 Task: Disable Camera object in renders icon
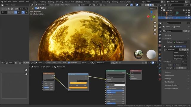(189, 13)
